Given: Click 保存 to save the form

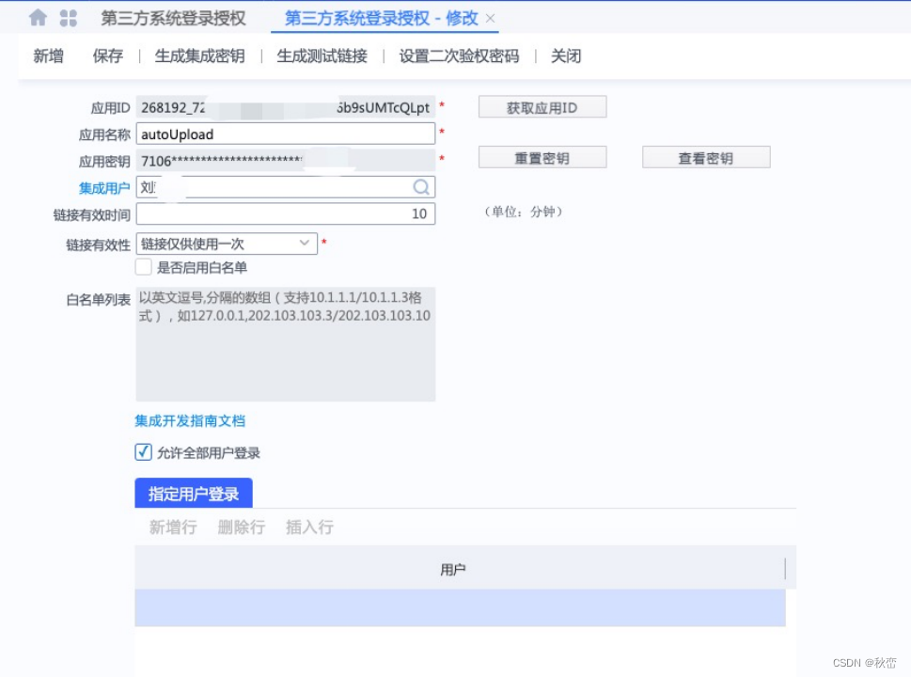Looking at the screenshot, I should point(108,55).
